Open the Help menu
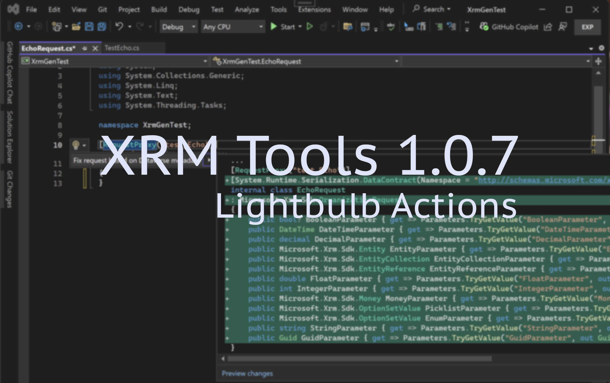Viewport: 610px width, 383px height. [x=387, y=10]
